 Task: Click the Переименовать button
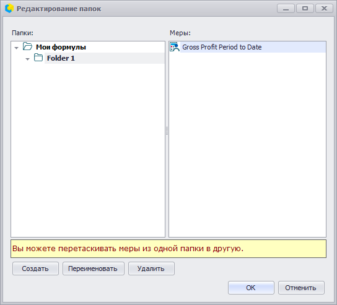(94, 268)
